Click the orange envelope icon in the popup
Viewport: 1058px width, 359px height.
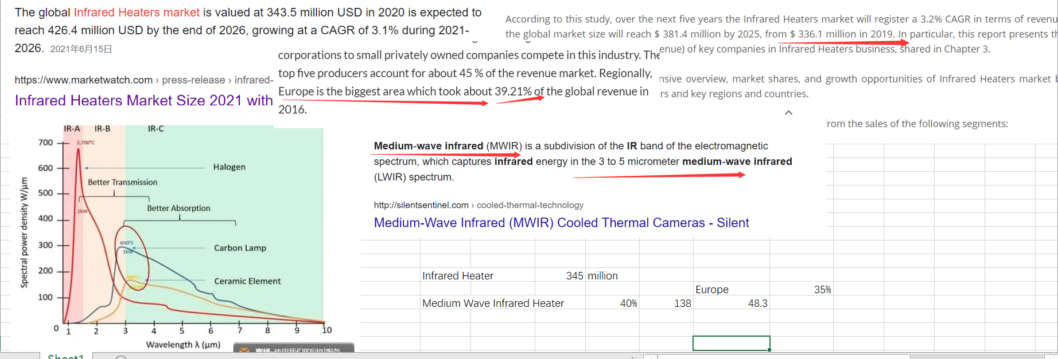(244, 350)
